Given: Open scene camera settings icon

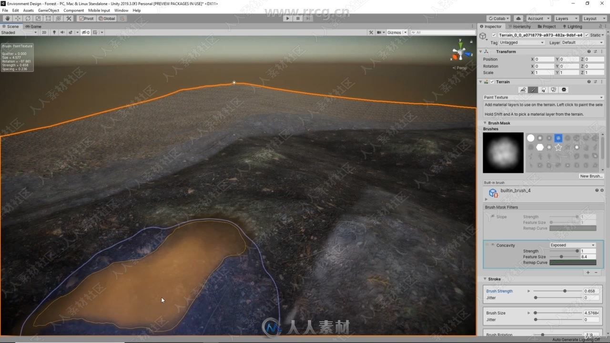Looking at the screenshot, I should [x=380, y=32].
